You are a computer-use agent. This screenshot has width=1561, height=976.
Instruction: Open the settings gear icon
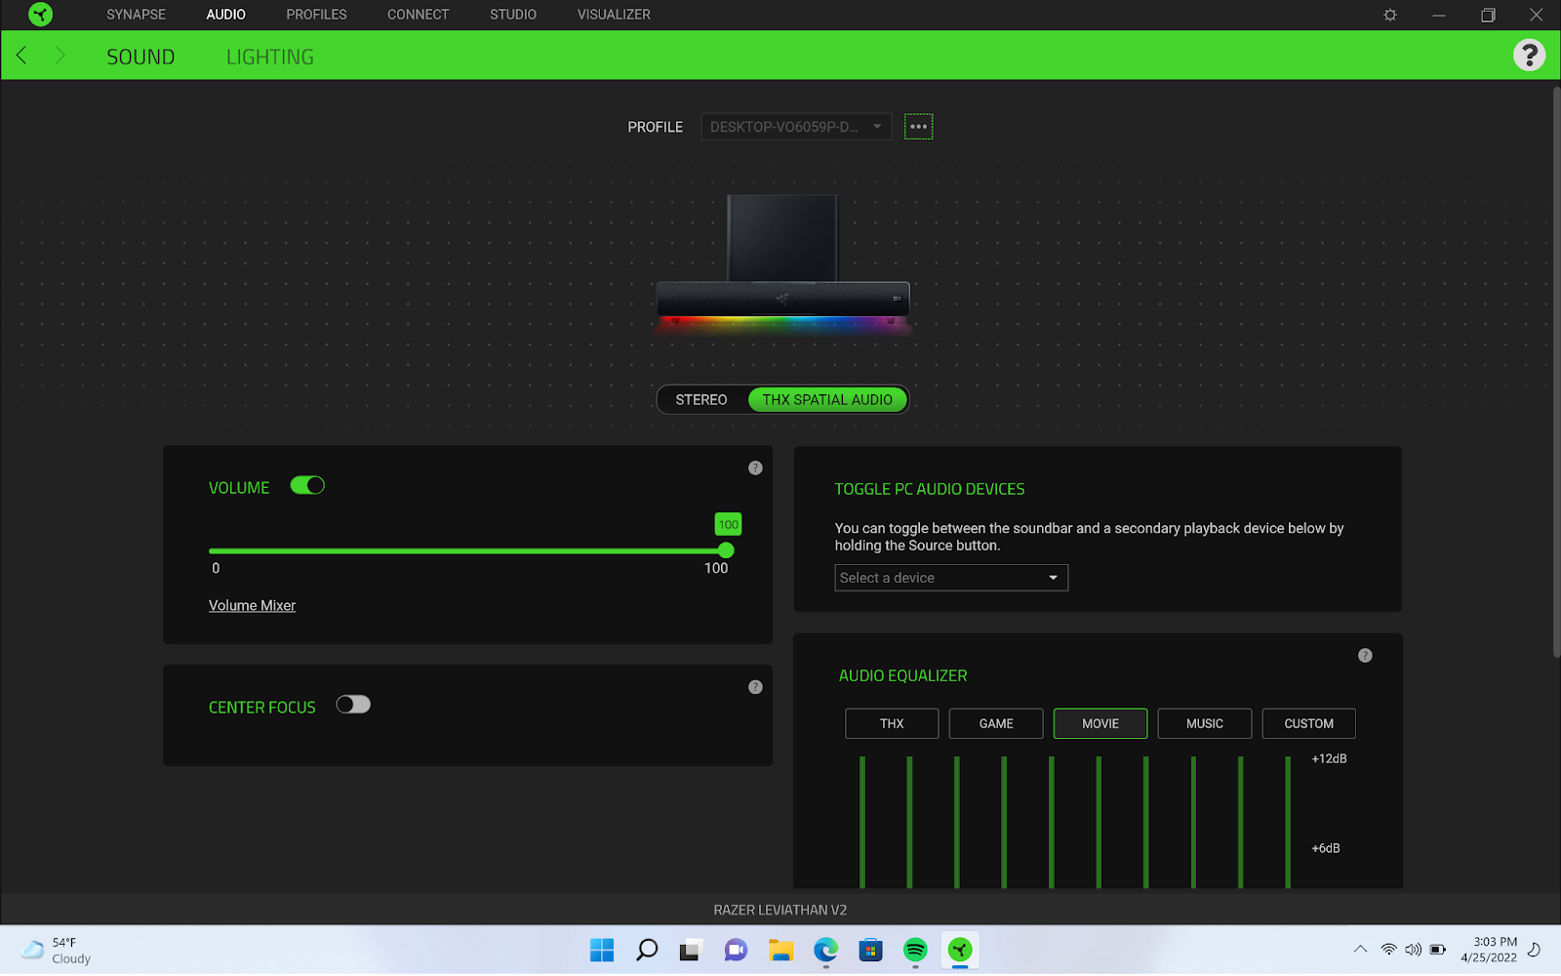pos(1390,15)
